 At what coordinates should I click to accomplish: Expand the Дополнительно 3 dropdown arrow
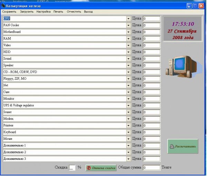(x=128, y=159)
